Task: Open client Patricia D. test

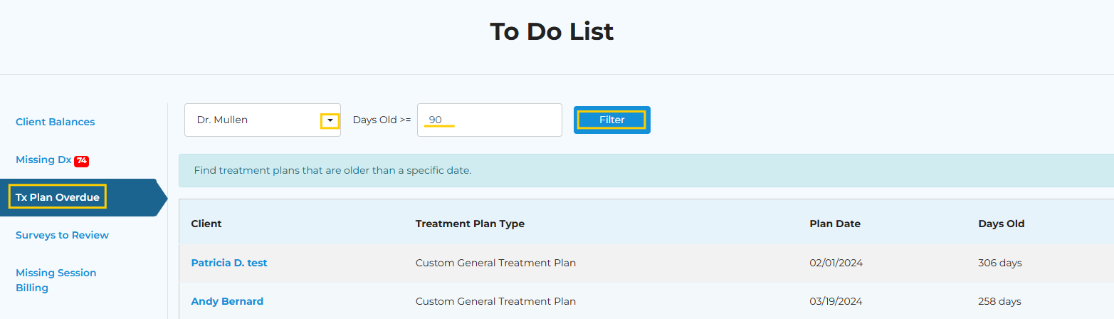Action: click(x=229, y=263)
